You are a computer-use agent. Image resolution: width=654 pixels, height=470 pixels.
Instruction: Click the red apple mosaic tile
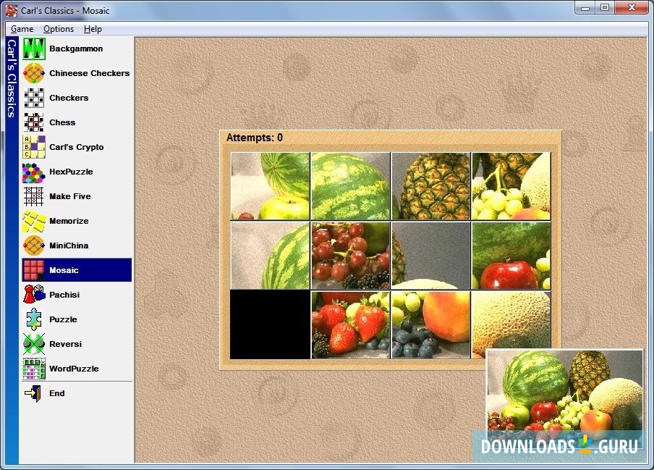(511, 256)
